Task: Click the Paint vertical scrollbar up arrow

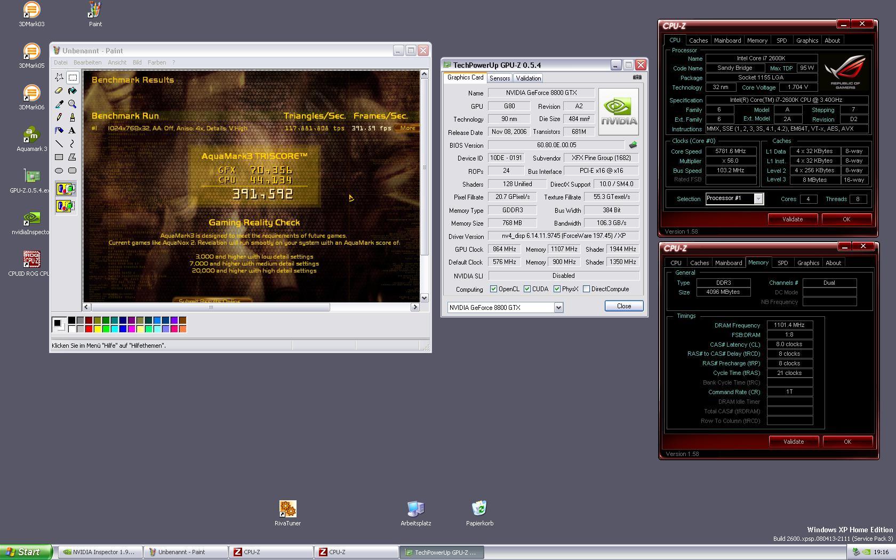Action: [x=425, y=74]
